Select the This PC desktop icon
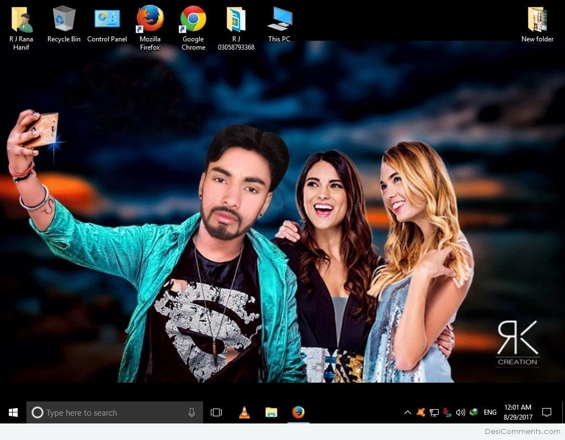The height and width of the screenshot is (440, 565). [x=279, y=24]
